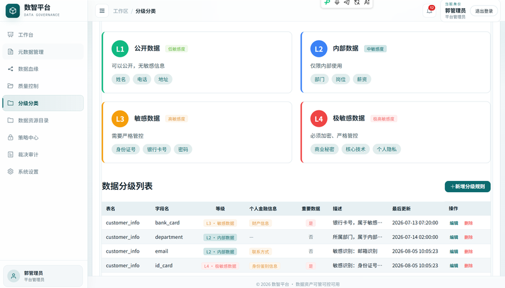Screen dimensions: 505x288
Task: Click the 高敏感度 badge on 敏感数据
Action: click(177, 119)
